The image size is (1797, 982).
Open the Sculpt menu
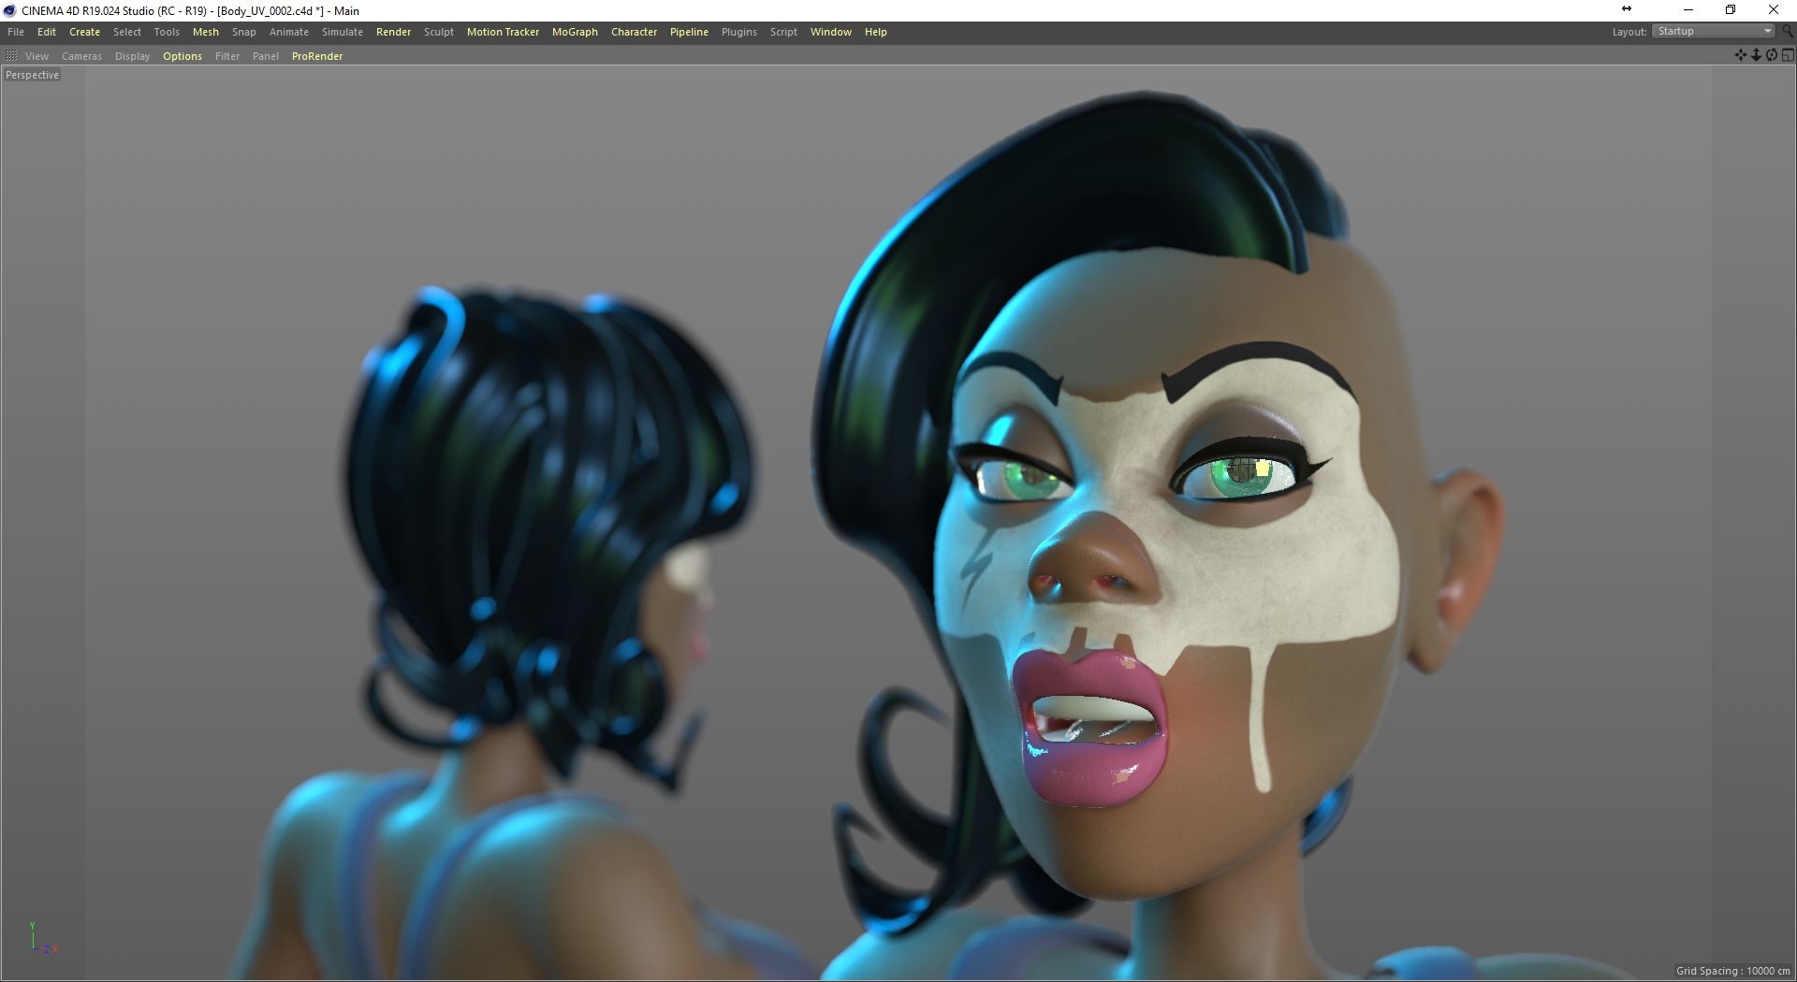click(x=439, y=32)
